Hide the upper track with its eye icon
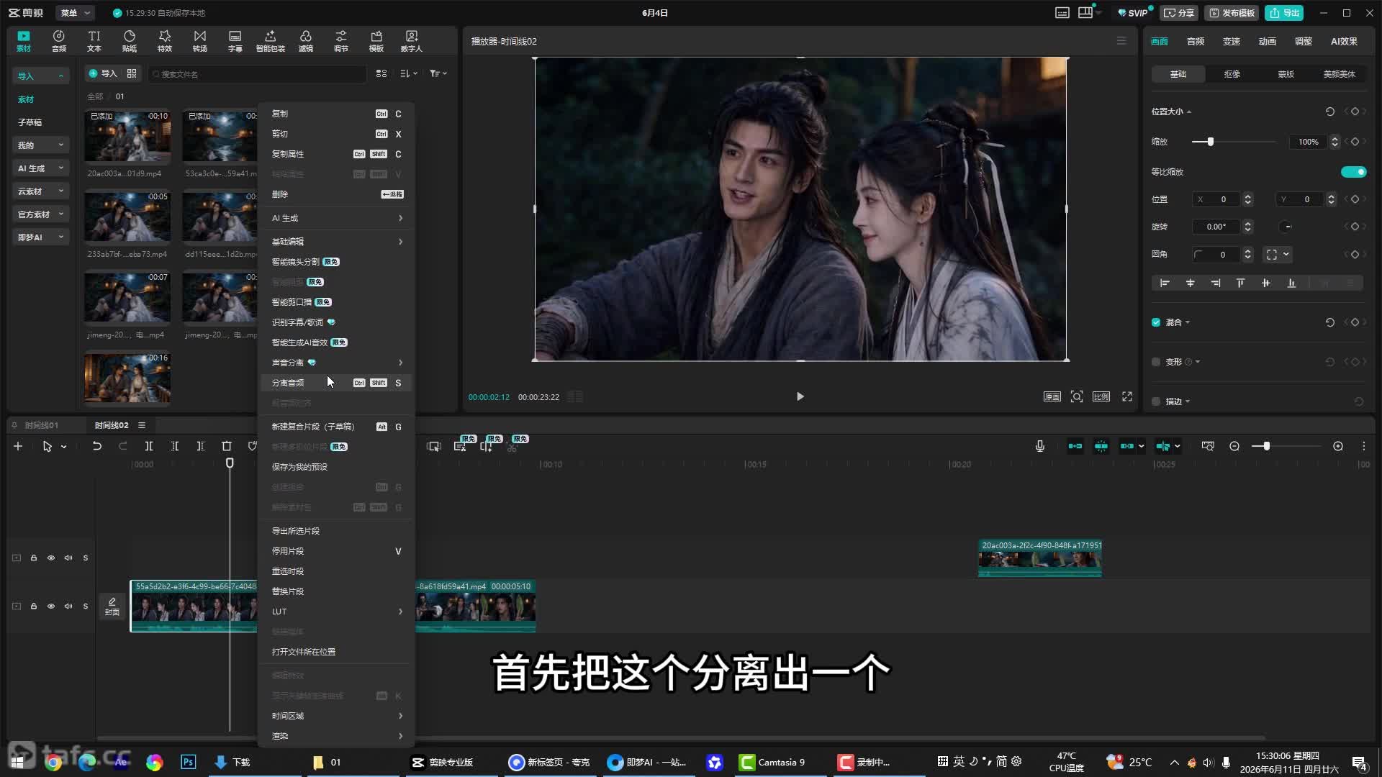 [x=51, y=558]
